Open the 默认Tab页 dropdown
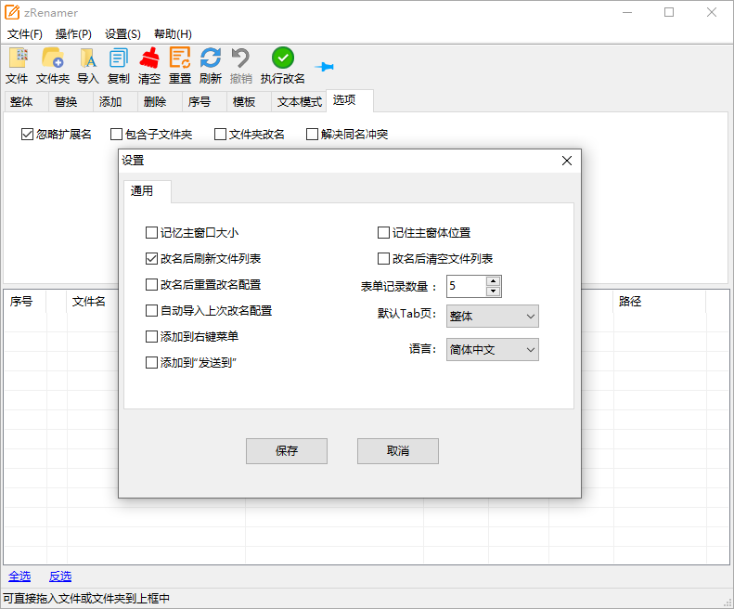The image size is (734, 609). (x=493, y=317)
